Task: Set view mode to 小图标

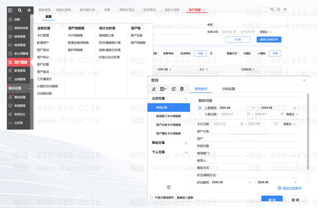Action: pos(262,53)
